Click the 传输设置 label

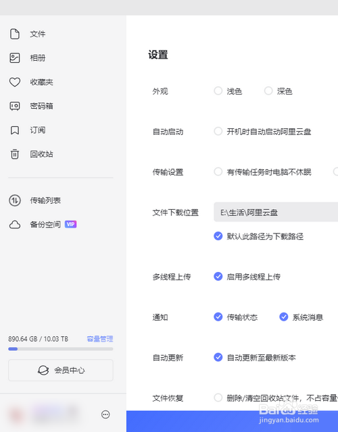coord(168,172)
